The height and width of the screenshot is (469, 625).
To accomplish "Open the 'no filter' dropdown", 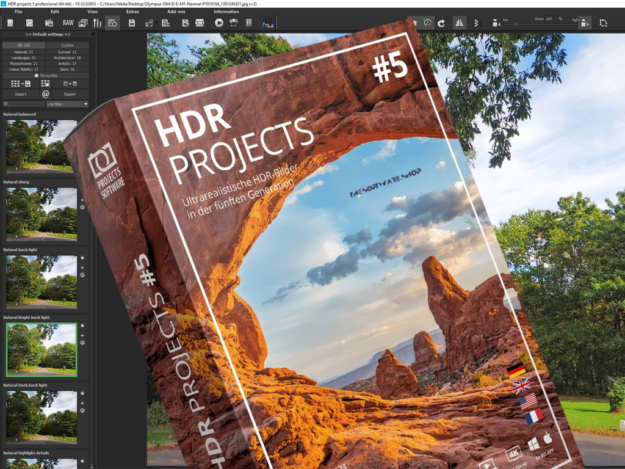I will 67,104.
